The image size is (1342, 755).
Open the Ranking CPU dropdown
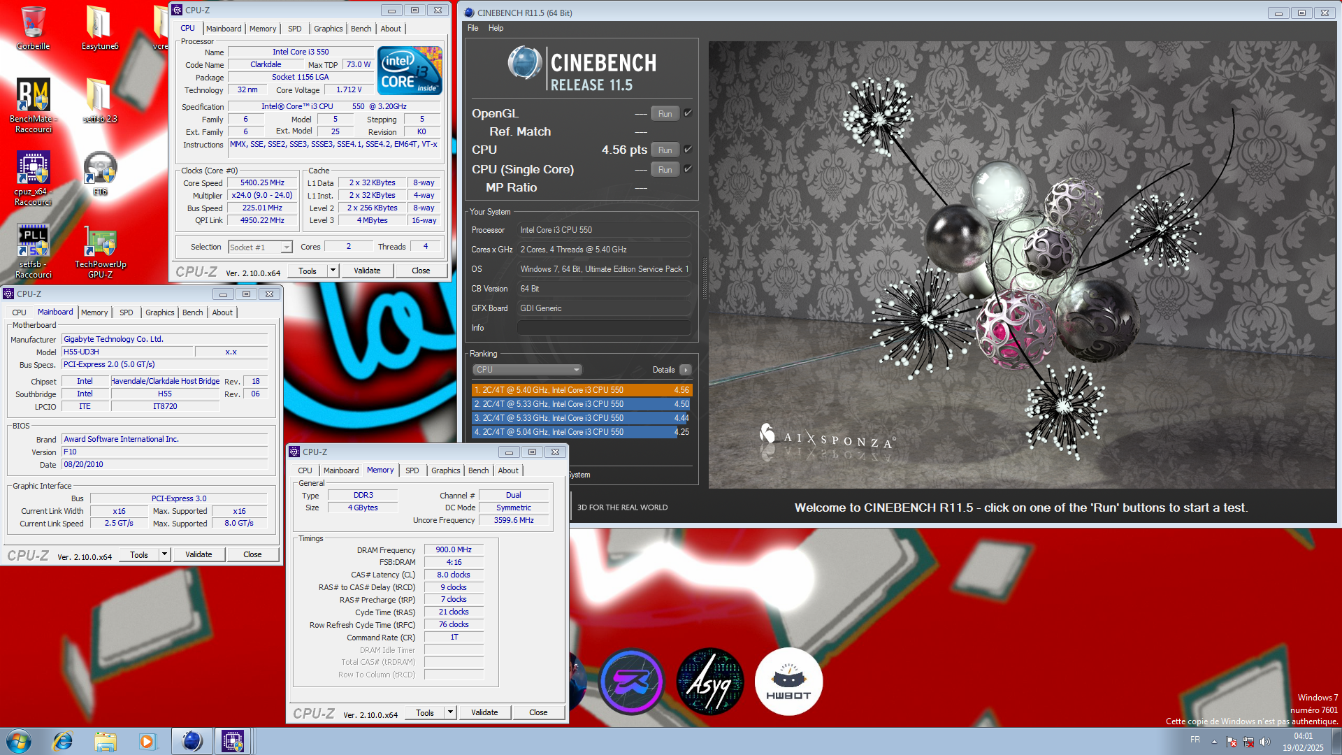click(x=528, y=370)
